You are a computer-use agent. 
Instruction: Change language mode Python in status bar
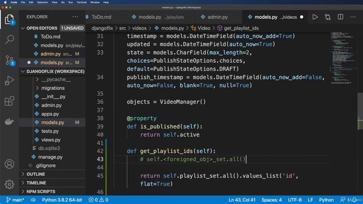327,200
